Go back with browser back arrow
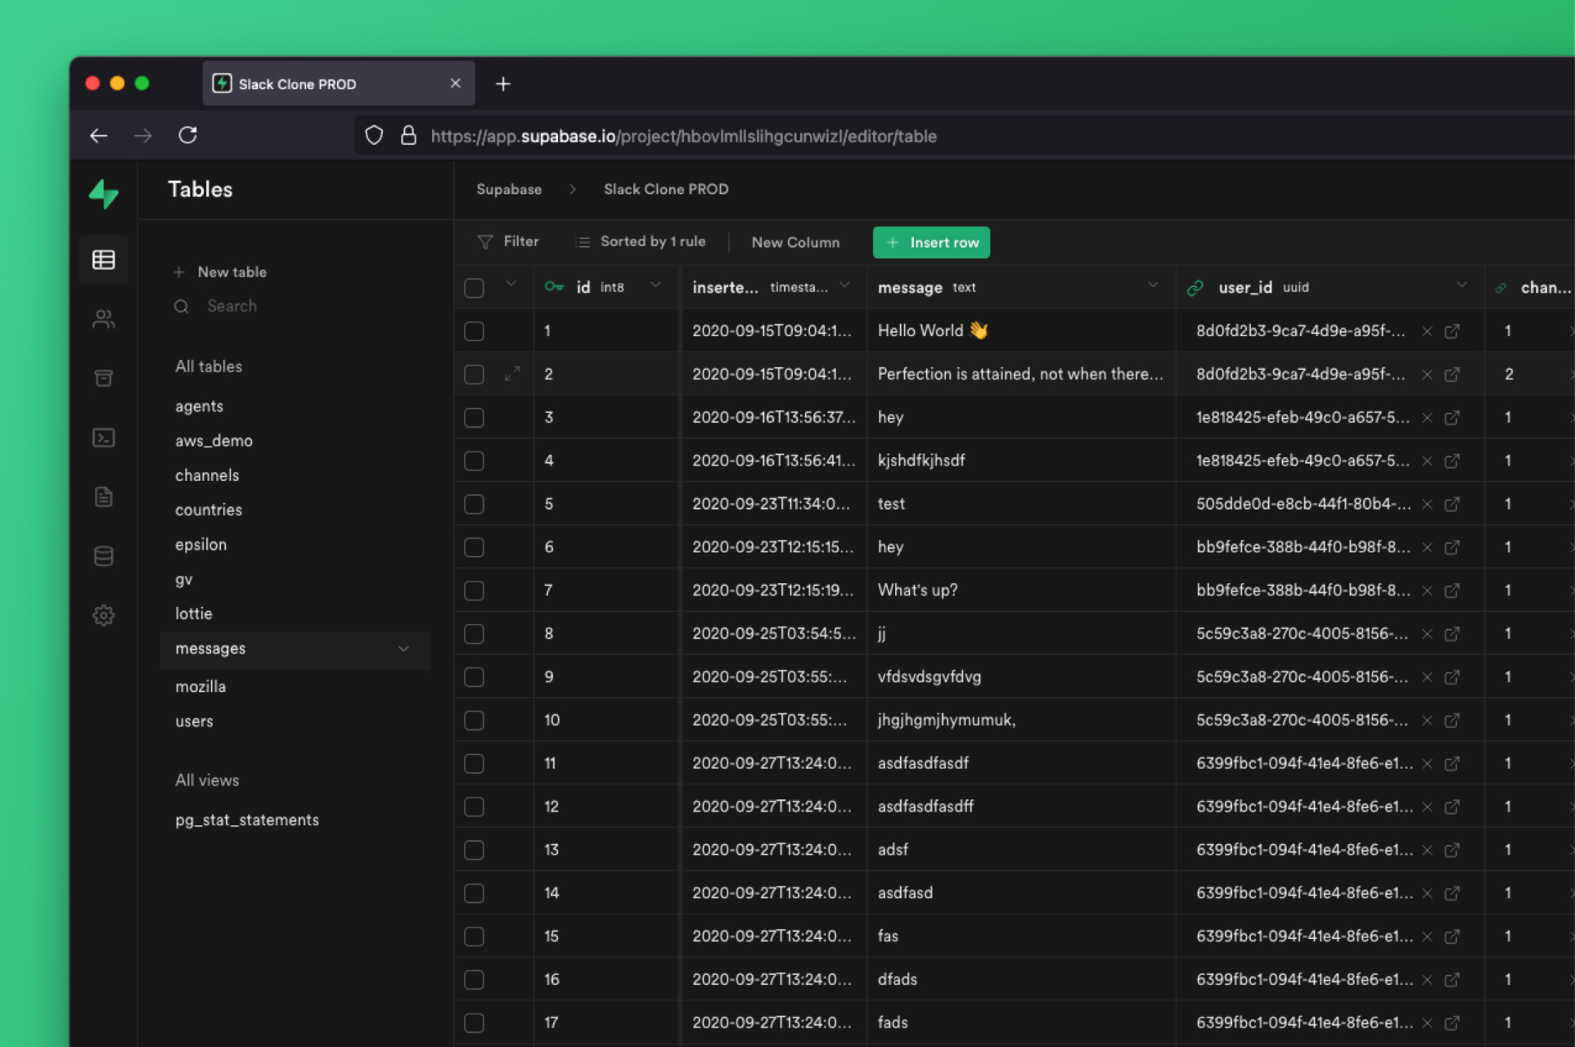Screen dimensions: 1575x1047 coord(99,136)
